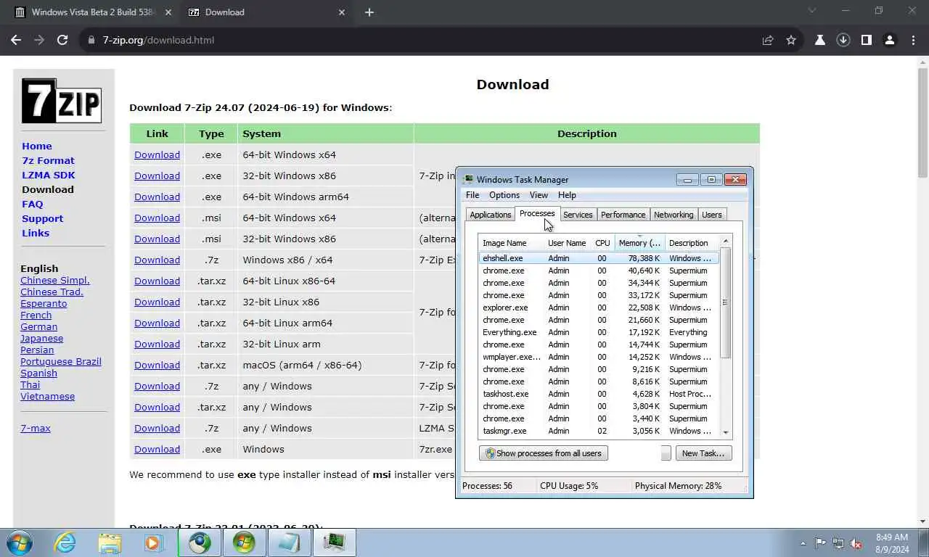Select the taskmgr.exe process row

(x=599, y=431)
